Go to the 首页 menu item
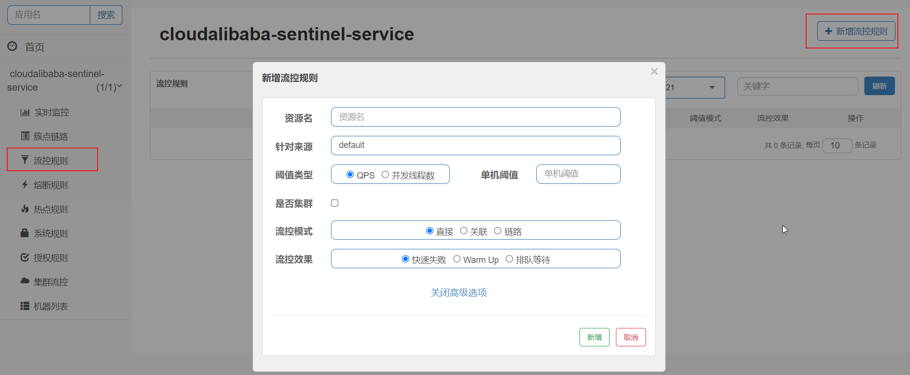The image size is (910, 375). pos(34,47)
